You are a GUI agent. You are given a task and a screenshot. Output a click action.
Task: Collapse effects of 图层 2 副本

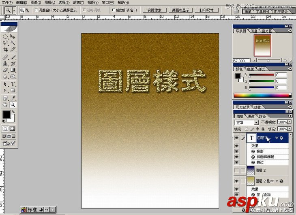[x=277, y=181]
